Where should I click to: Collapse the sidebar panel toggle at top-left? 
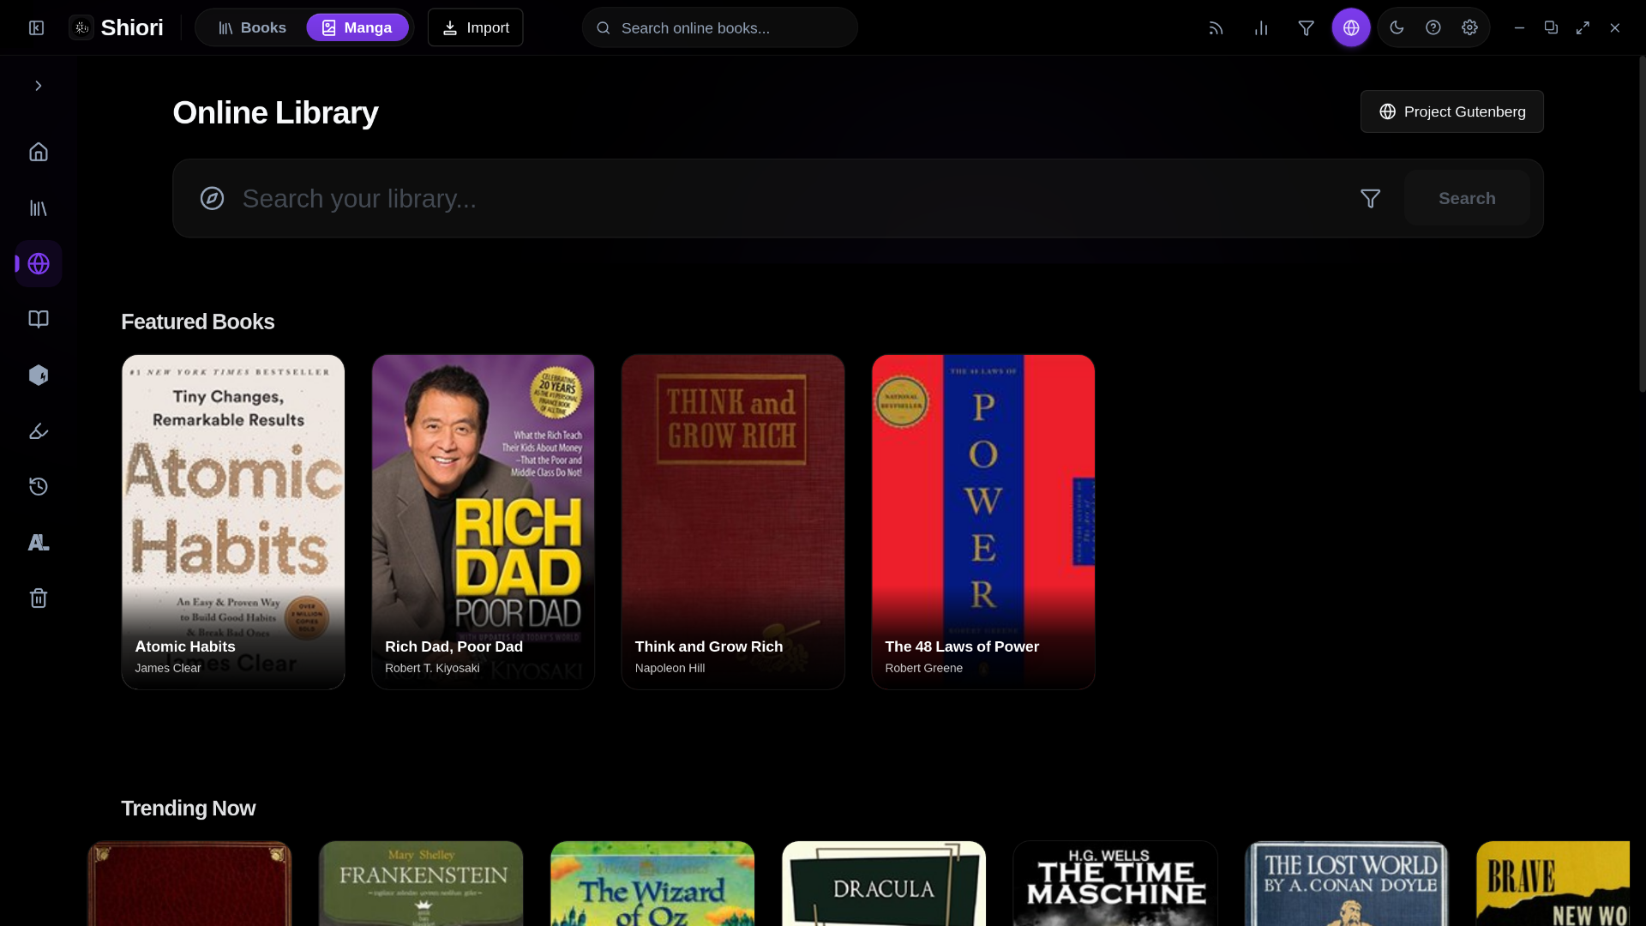[37, 28]
